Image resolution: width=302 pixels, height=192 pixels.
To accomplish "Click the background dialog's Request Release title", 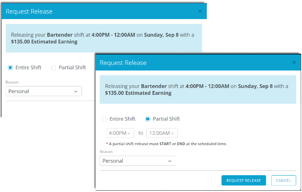I will click(29, 12).
